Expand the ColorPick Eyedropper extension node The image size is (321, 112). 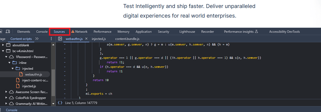click(x=6, y=98)
